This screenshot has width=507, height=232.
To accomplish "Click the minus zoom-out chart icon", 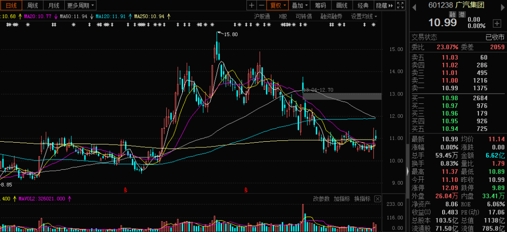I will click(x=261, y=6).
